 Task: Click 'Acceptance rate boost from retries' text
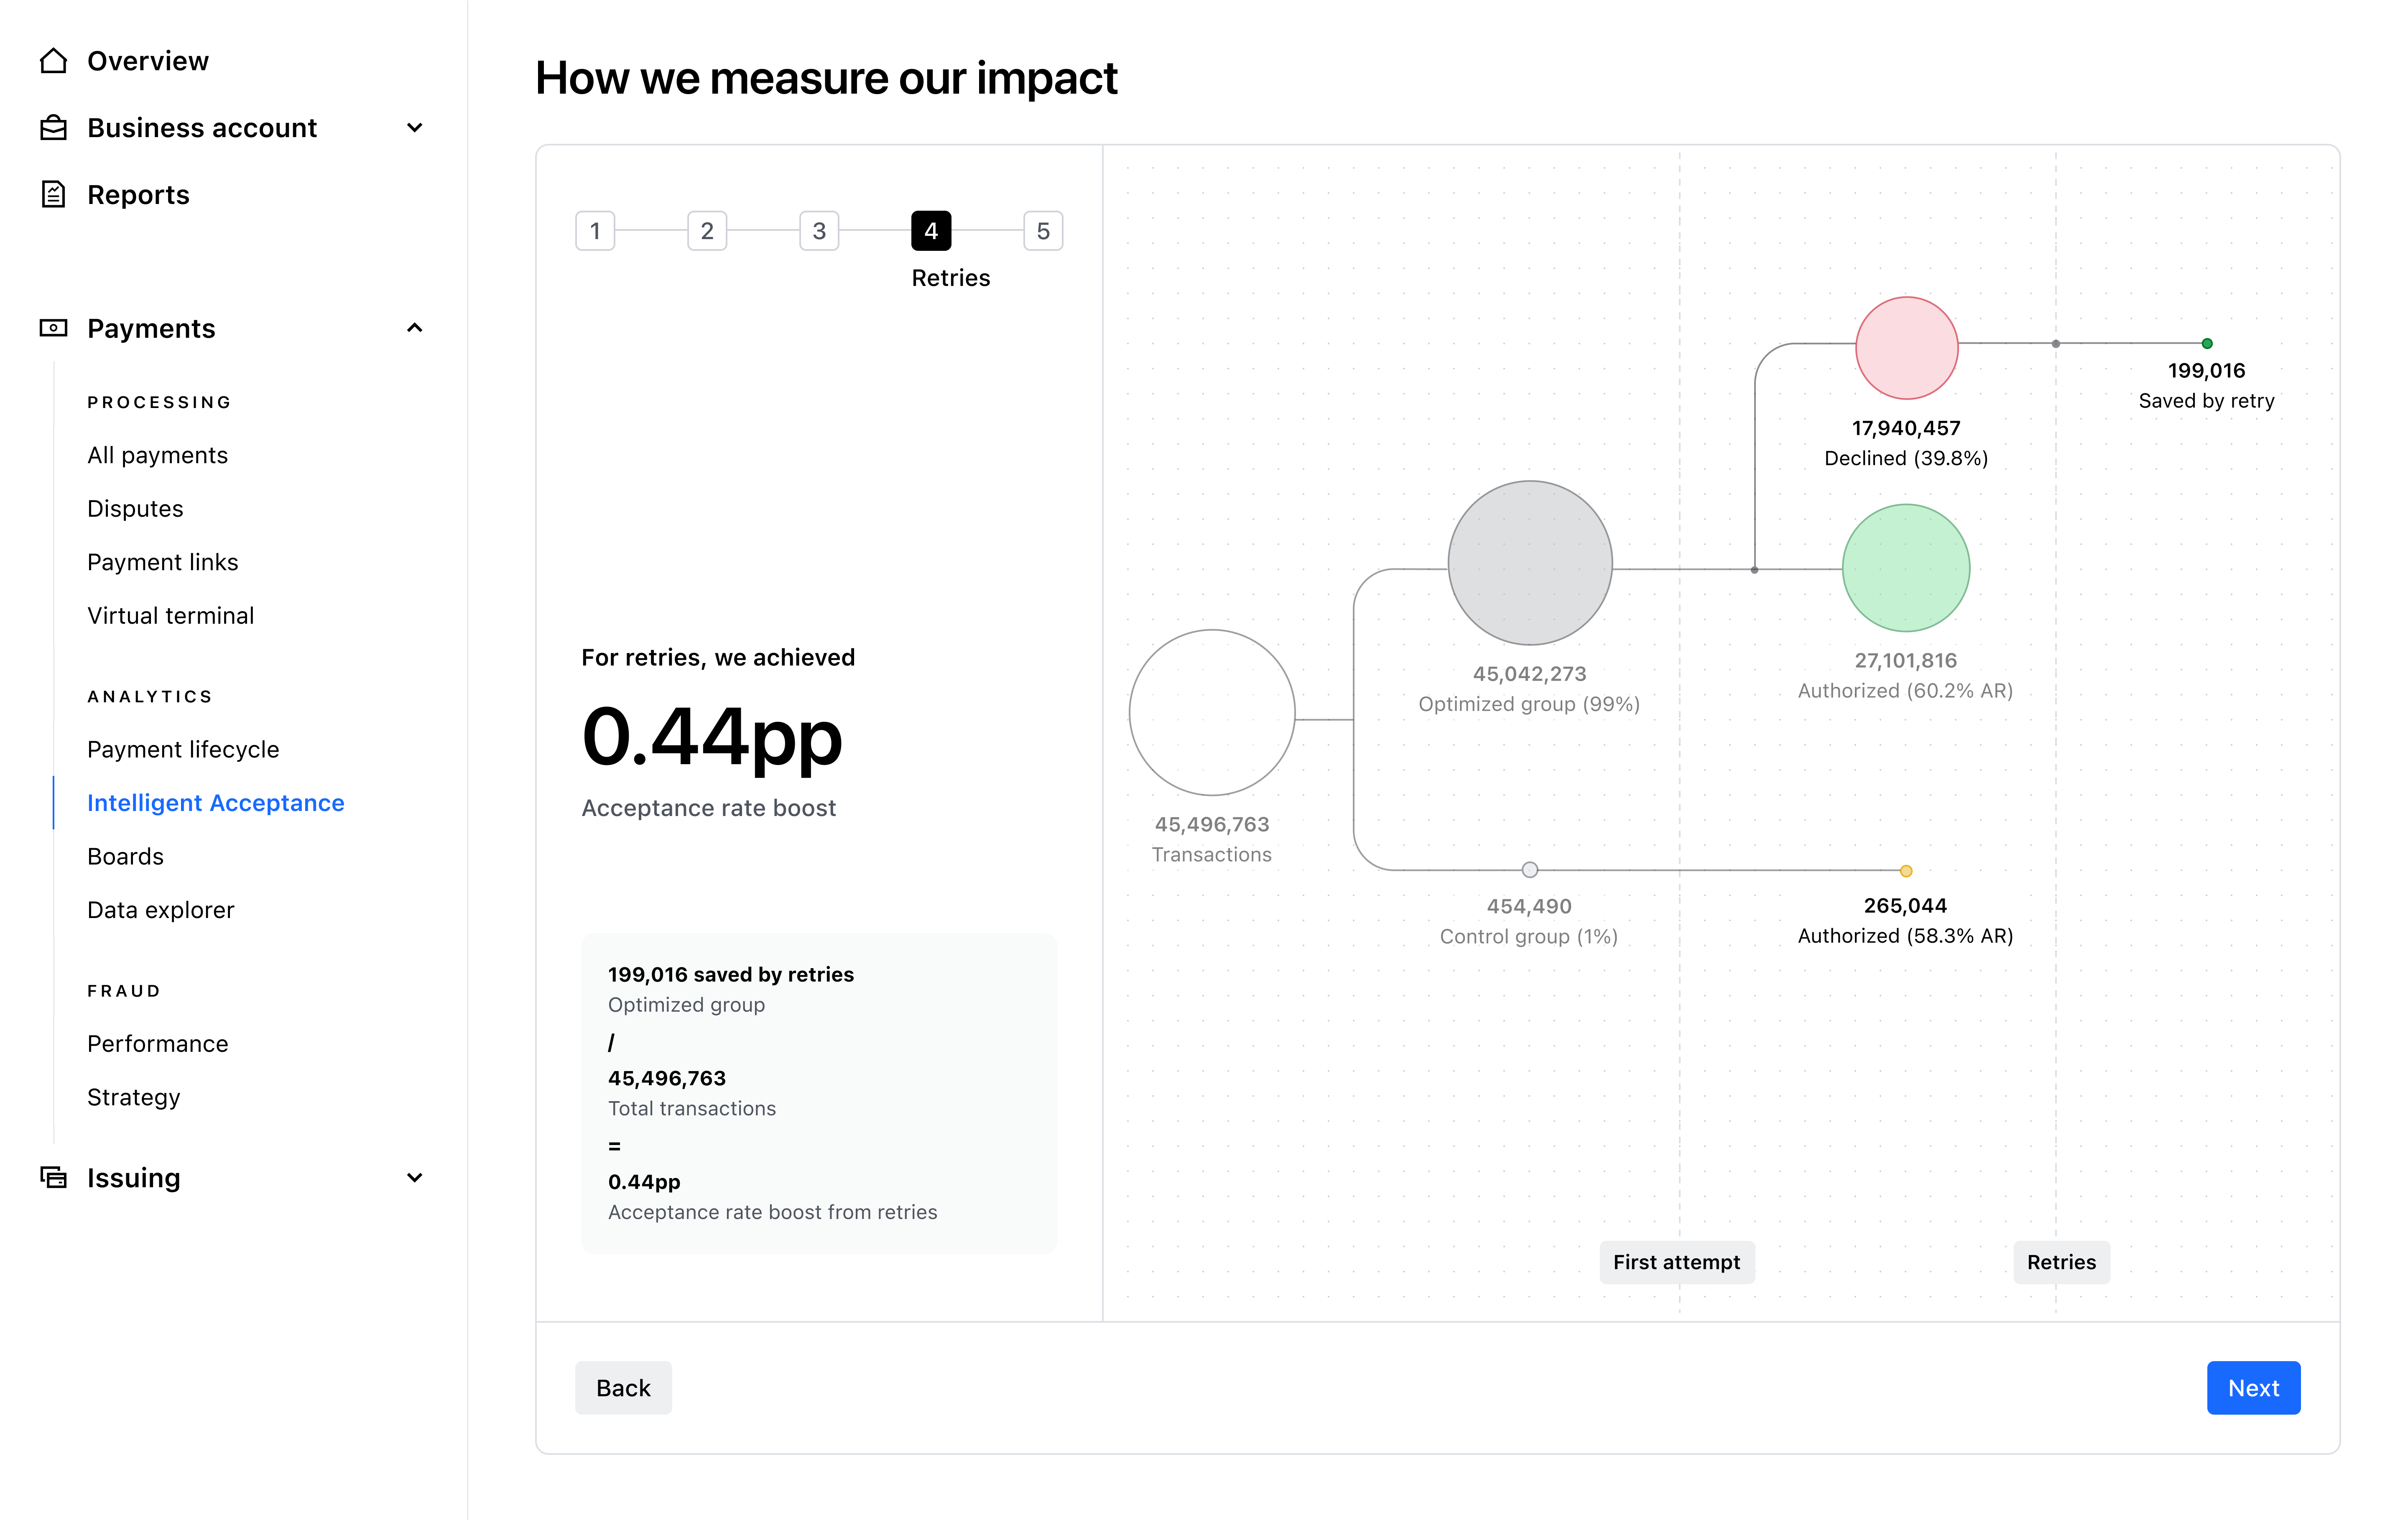point(773,1212)
